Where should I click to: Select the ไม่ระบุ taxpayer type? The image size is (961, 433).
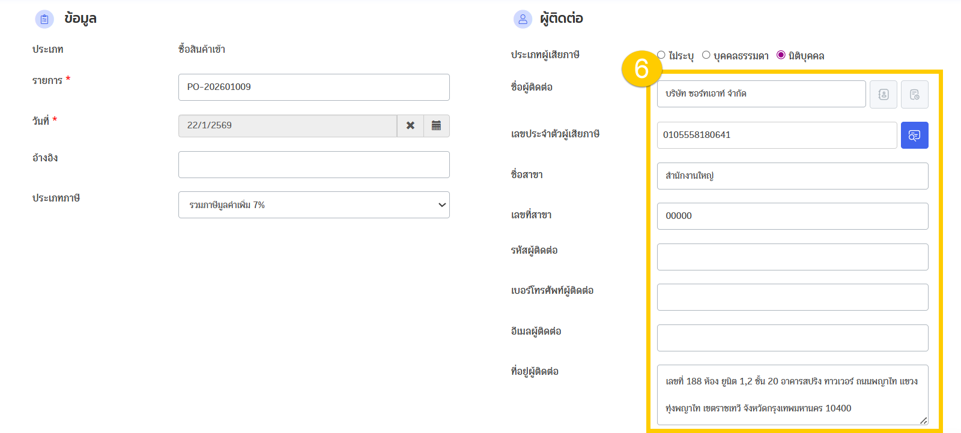coord(661,55)
